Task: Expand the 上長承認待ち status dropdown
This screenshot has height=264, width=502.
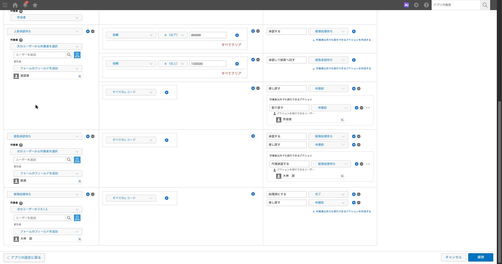Action: point(45,31)
